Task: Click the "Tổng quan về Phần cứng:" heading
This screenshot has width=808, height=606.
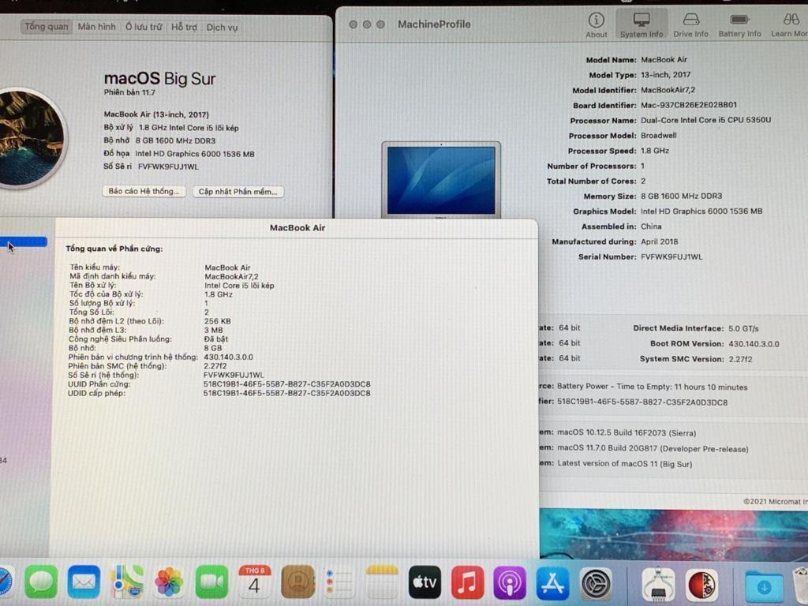Action: point(114,249)
